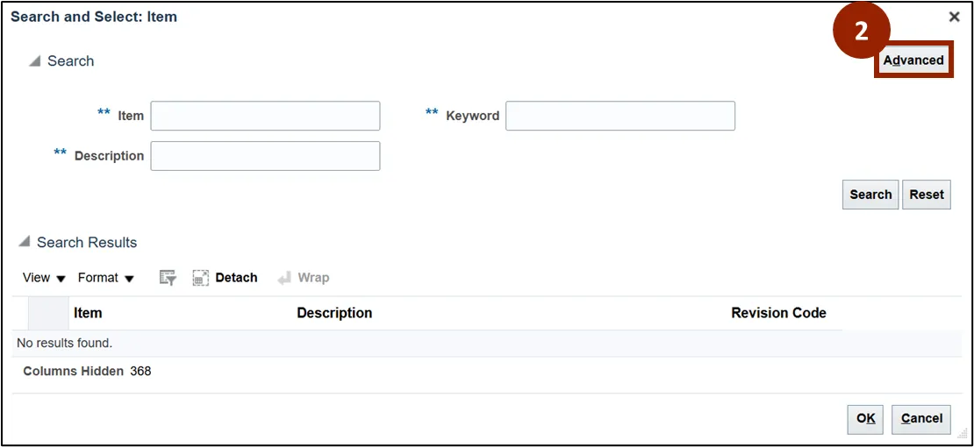Cancel the item search dialog
The height and width of the screenshot is (447, 974).
pos(921,419)
